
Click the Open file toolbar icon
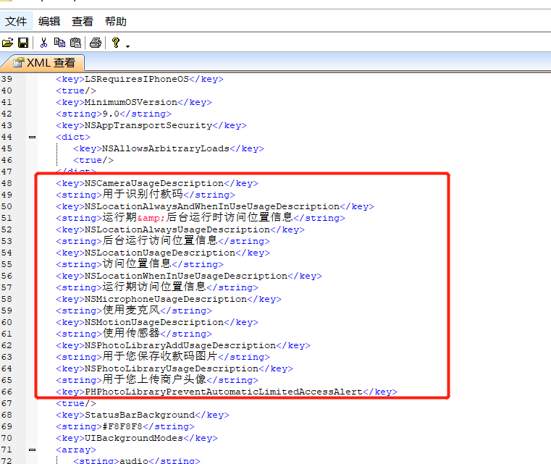[7, 43]
